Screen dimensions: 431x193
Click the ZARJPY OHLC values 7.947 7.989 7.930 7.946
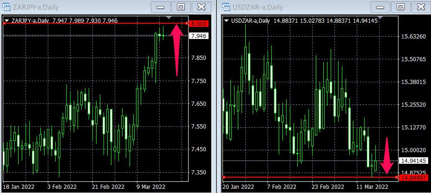(x=85, y=20)
